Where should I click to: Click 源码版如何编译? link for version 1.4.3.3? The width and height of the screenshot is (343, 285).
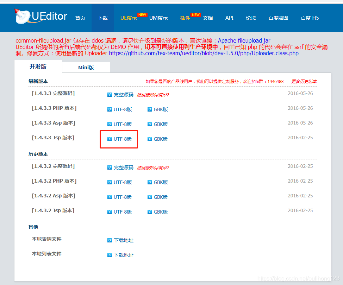pyautogui.click(x=153, y=95)
